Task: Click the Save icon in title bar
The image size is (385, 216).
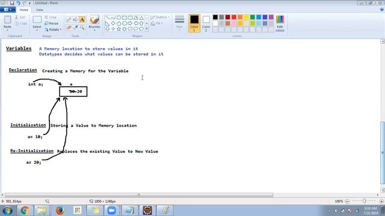Action: pos(12,3)
